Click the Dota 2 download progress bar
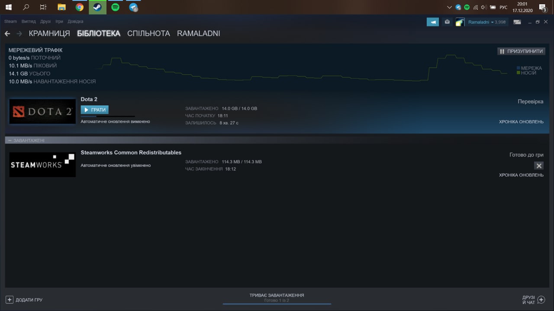The height and width of the screenshot is (311, 554). pyautogui.click(x=108, y=116)
